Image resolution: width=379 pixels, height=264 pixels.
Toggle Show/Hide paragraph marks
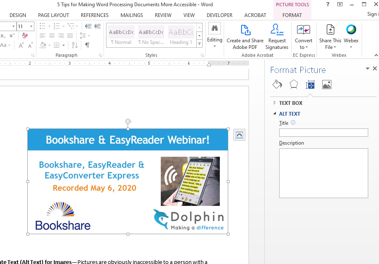coord(87,45)
